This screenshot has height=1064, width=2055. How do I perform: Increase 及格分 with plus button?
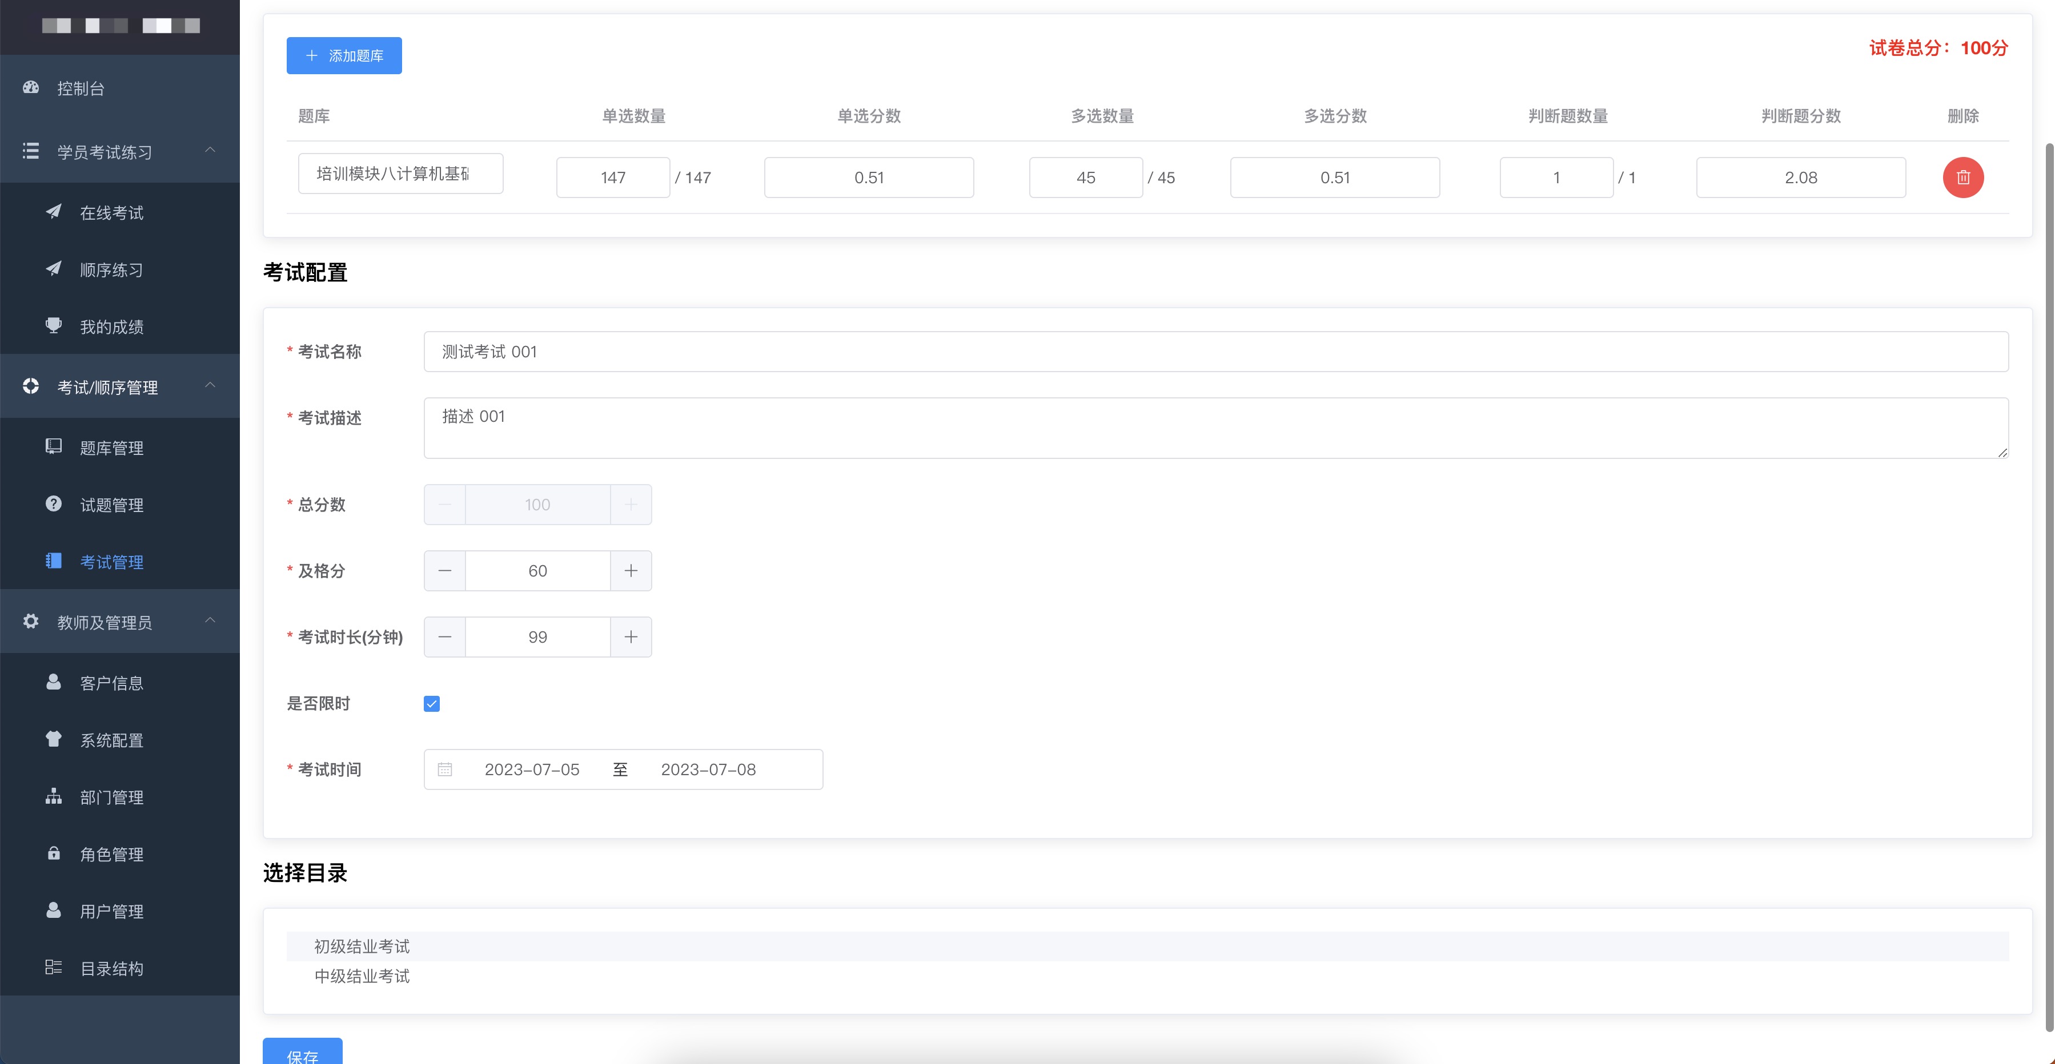tap(631, 571)
